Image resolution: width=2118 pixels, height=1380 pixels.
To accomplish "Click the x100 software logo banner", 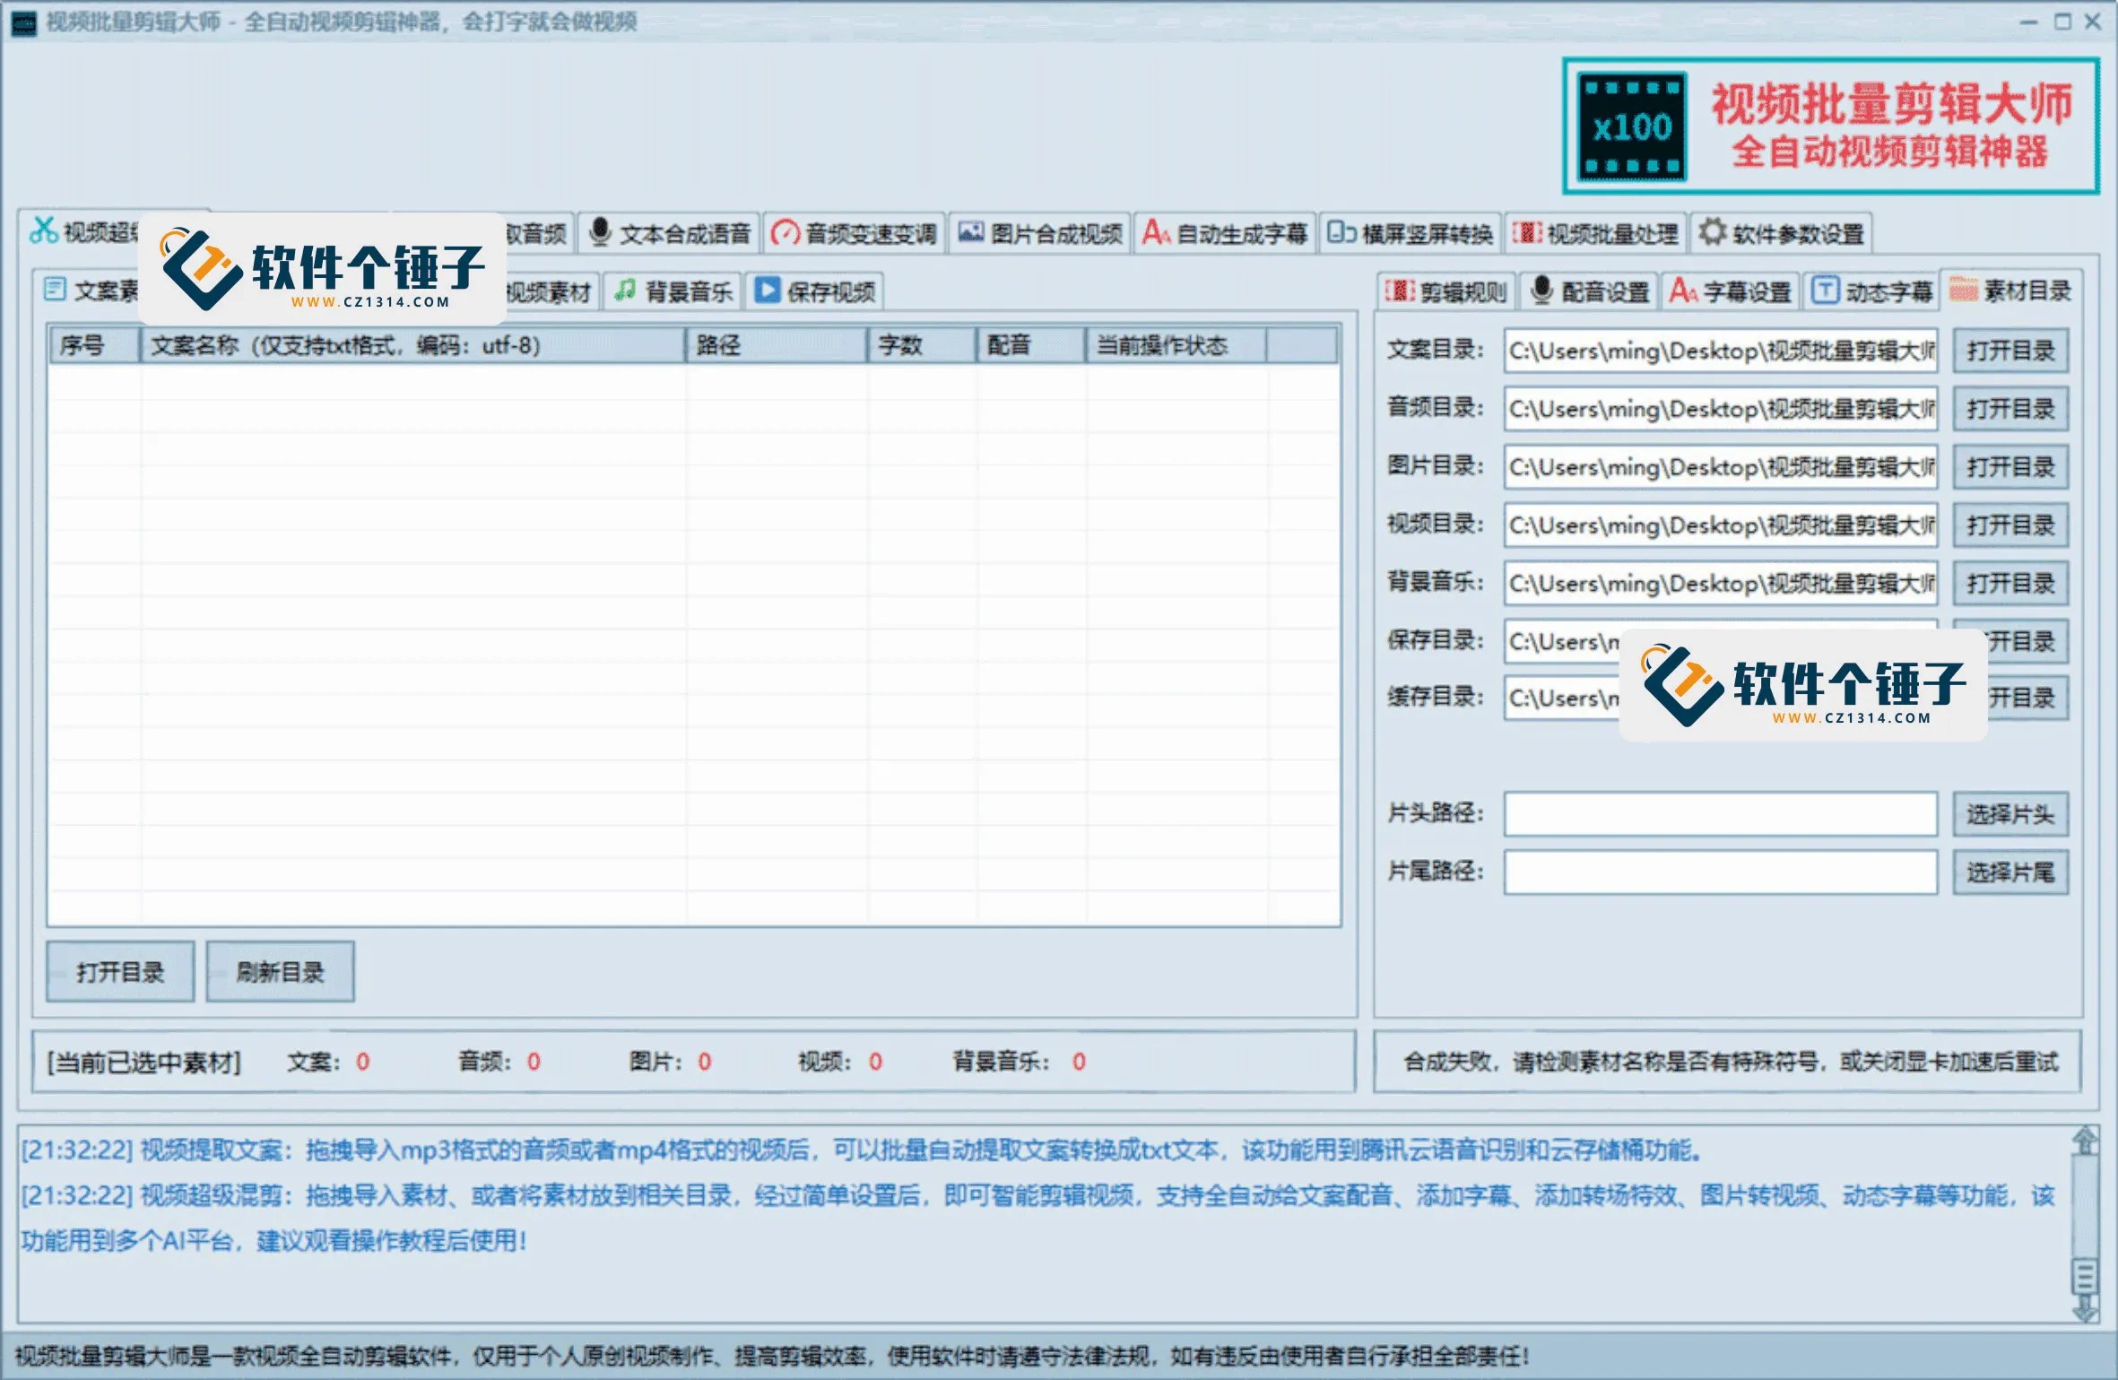I will (1831, 126).
